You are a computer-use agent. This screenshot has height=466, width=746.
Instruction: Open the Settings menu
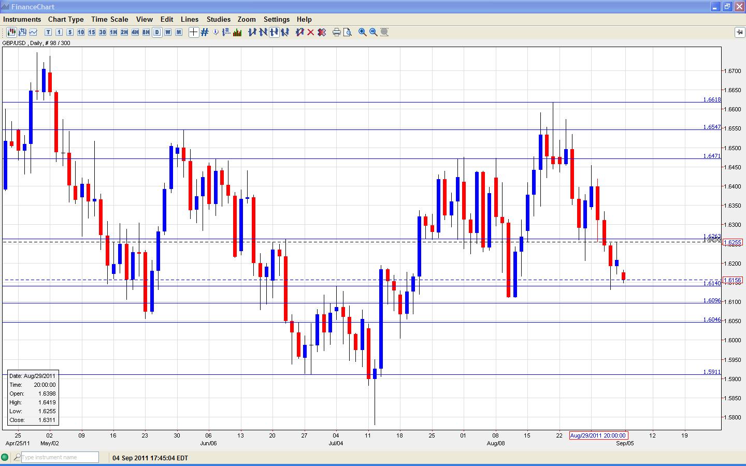click(x=277, y=19)
